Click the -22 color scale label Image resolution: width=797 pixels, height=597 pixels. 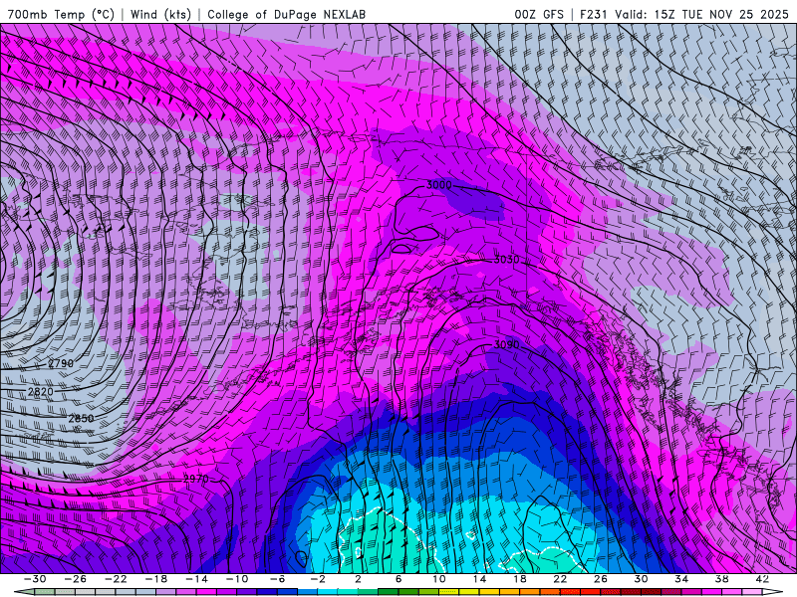pos(116,579)
